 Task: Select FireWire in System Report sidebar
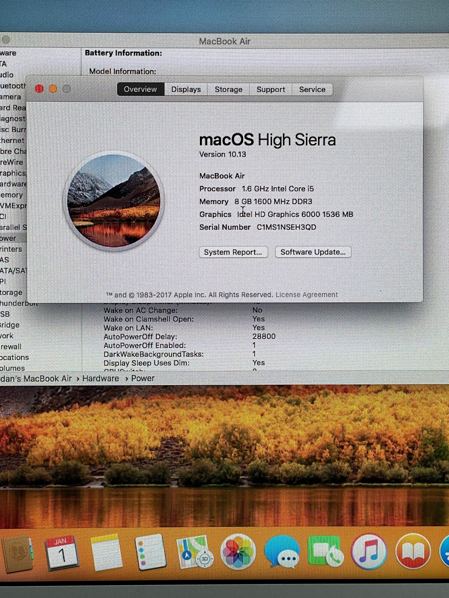pyautogui.click(x=11, y=162)
